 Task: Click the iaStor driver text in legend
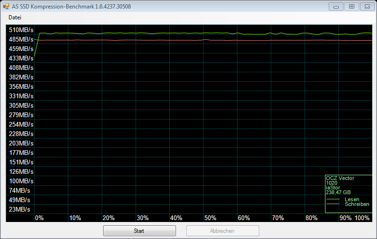[333, 188]
